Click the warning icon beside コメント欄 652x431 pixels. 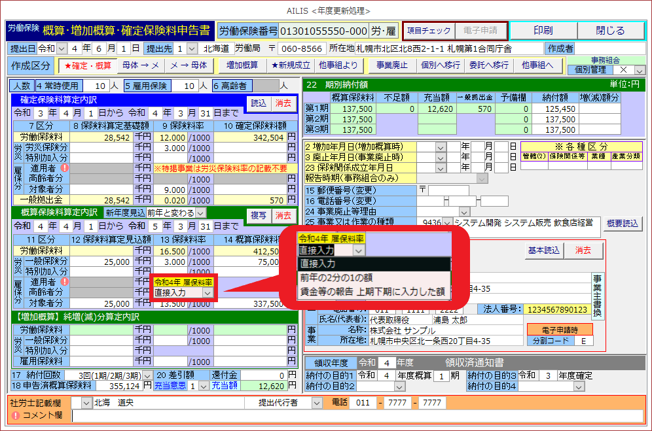click(14, 415)
